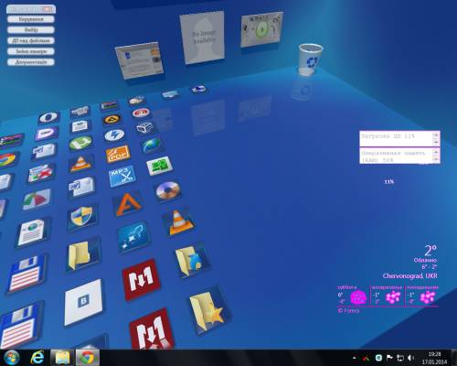Select the window icon with red X
The image size is (457, 366).
(x=41, y=173)
